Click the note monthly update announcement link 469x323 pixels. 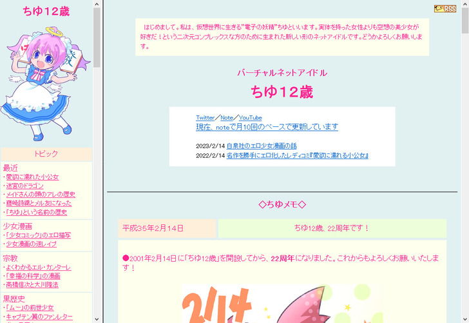(x=267, y=127)
